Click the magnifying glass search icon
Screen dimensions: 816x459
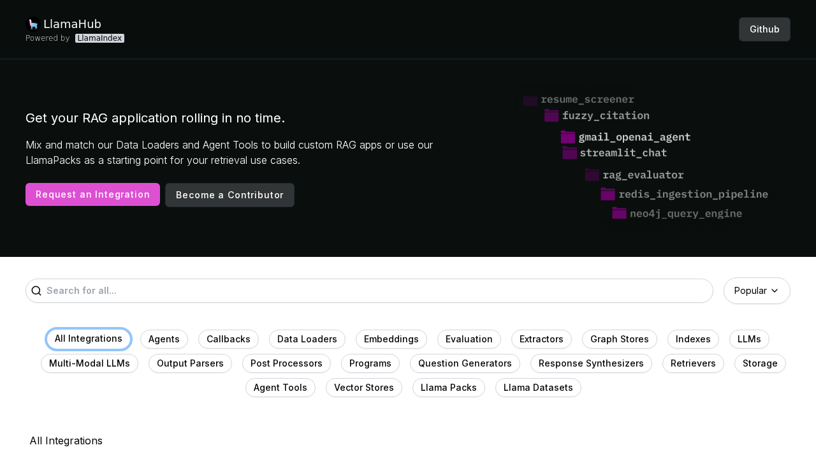[36, 291]
